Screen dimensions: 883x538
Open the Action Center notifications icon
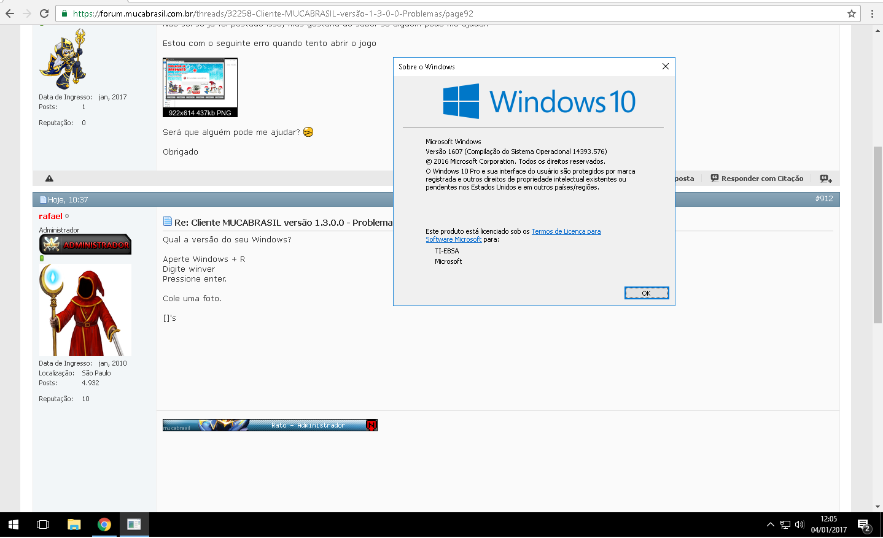point(864,525)
